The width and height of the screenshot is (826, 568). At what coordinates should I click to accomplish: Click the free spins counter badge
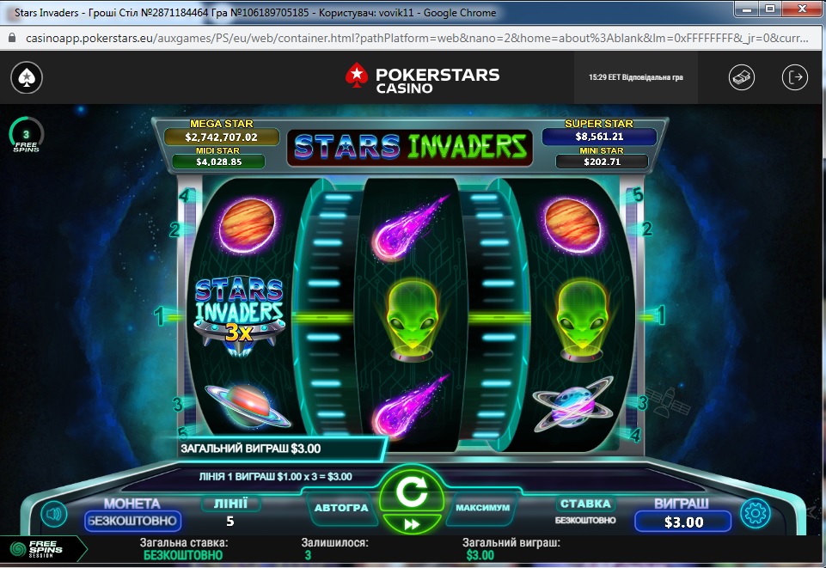[x=26, y=135]
